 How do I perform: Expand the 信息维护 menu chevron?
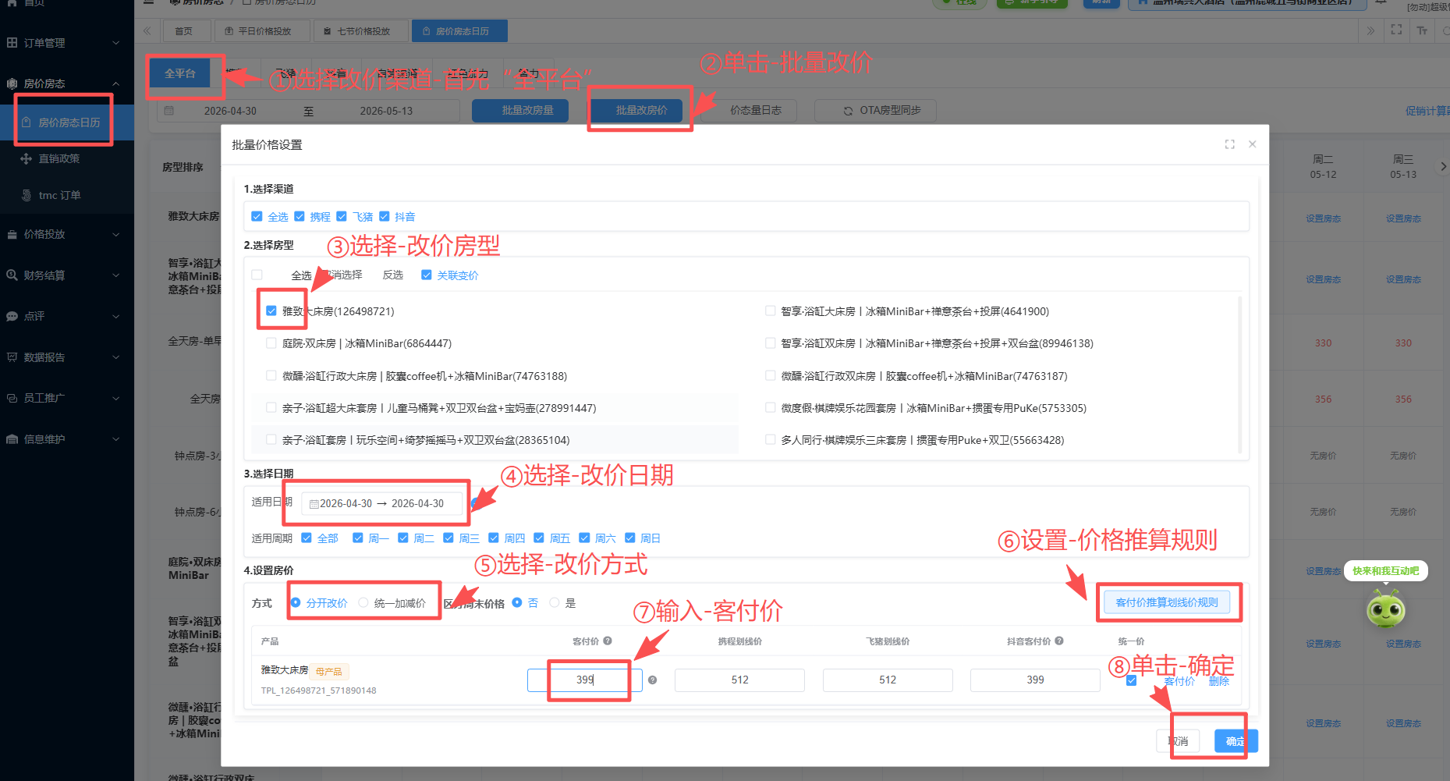coord(116,439)
